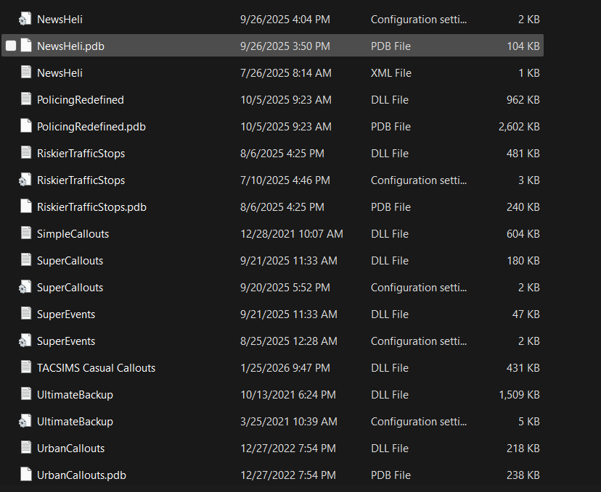Click the NewsHeli configuration settings gear icon

pyautogui.click(x=25, y=20)
